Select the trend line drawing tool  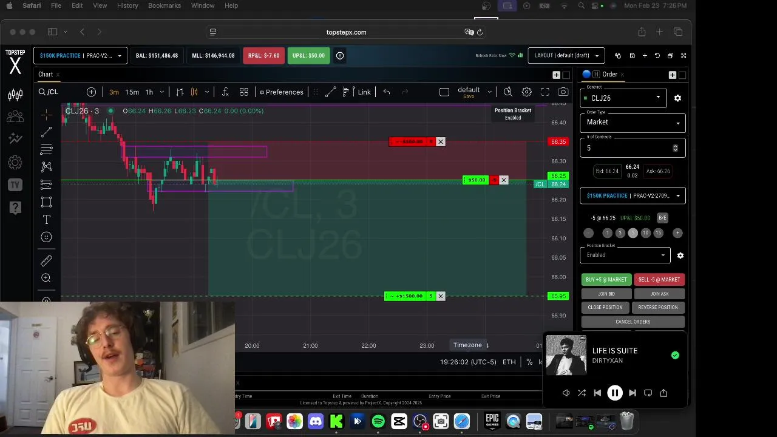46,132
